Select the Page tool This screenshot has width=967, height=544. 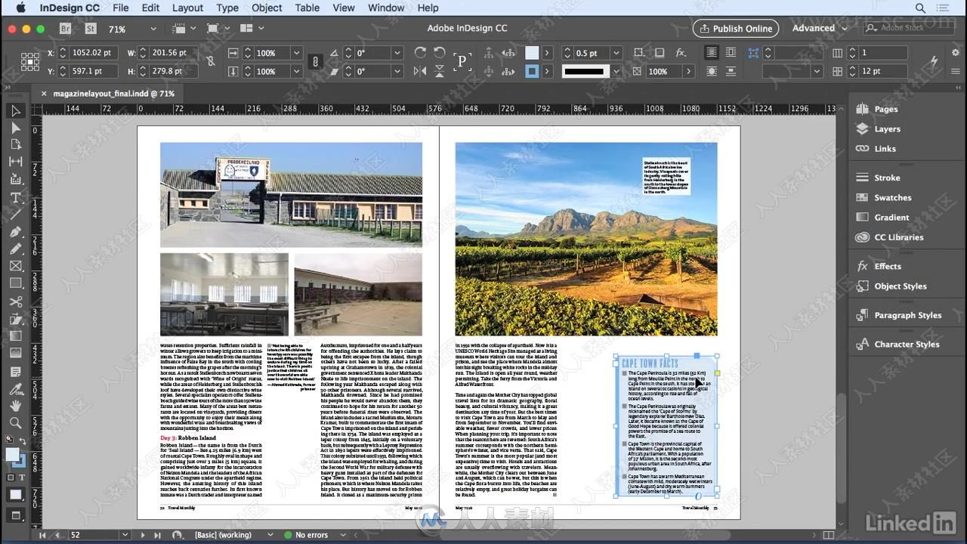(15, 144)
